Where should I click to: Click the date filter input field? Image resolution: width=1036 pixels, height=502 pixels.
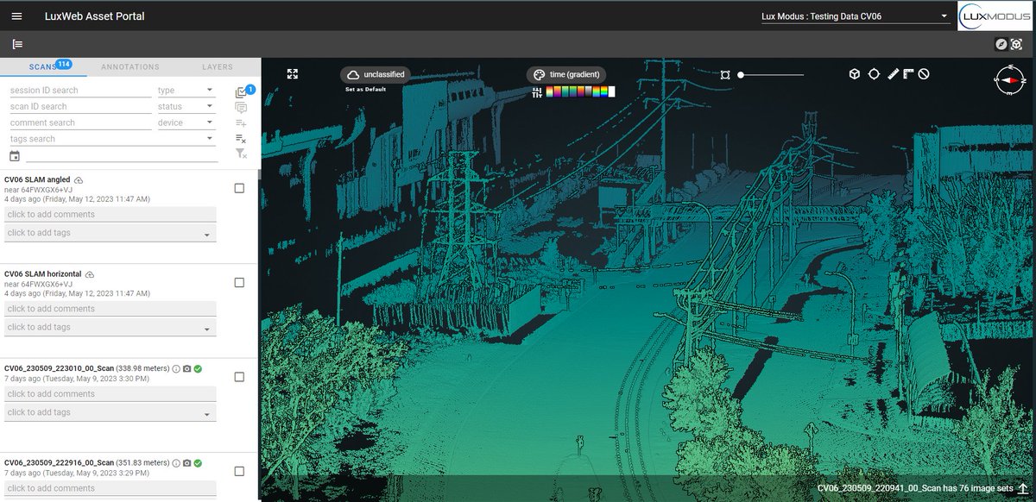pos(122,155)
